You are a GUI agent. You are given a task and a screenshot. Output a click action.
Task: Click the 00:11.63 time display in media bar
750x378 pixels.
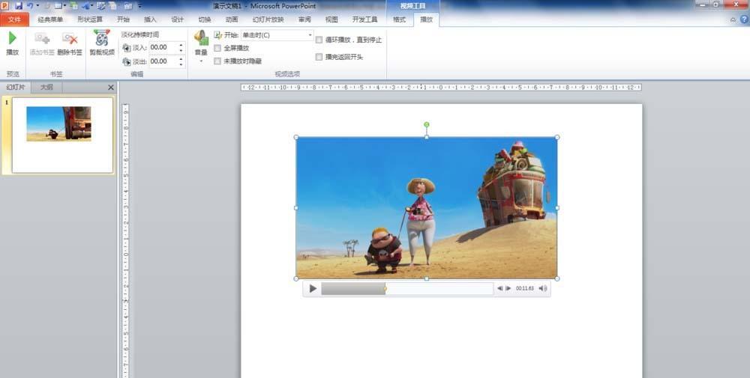coord(525,288)
